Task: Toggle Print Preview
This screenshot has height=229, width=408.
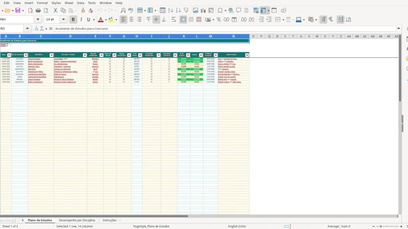Action: coord(46,10)
